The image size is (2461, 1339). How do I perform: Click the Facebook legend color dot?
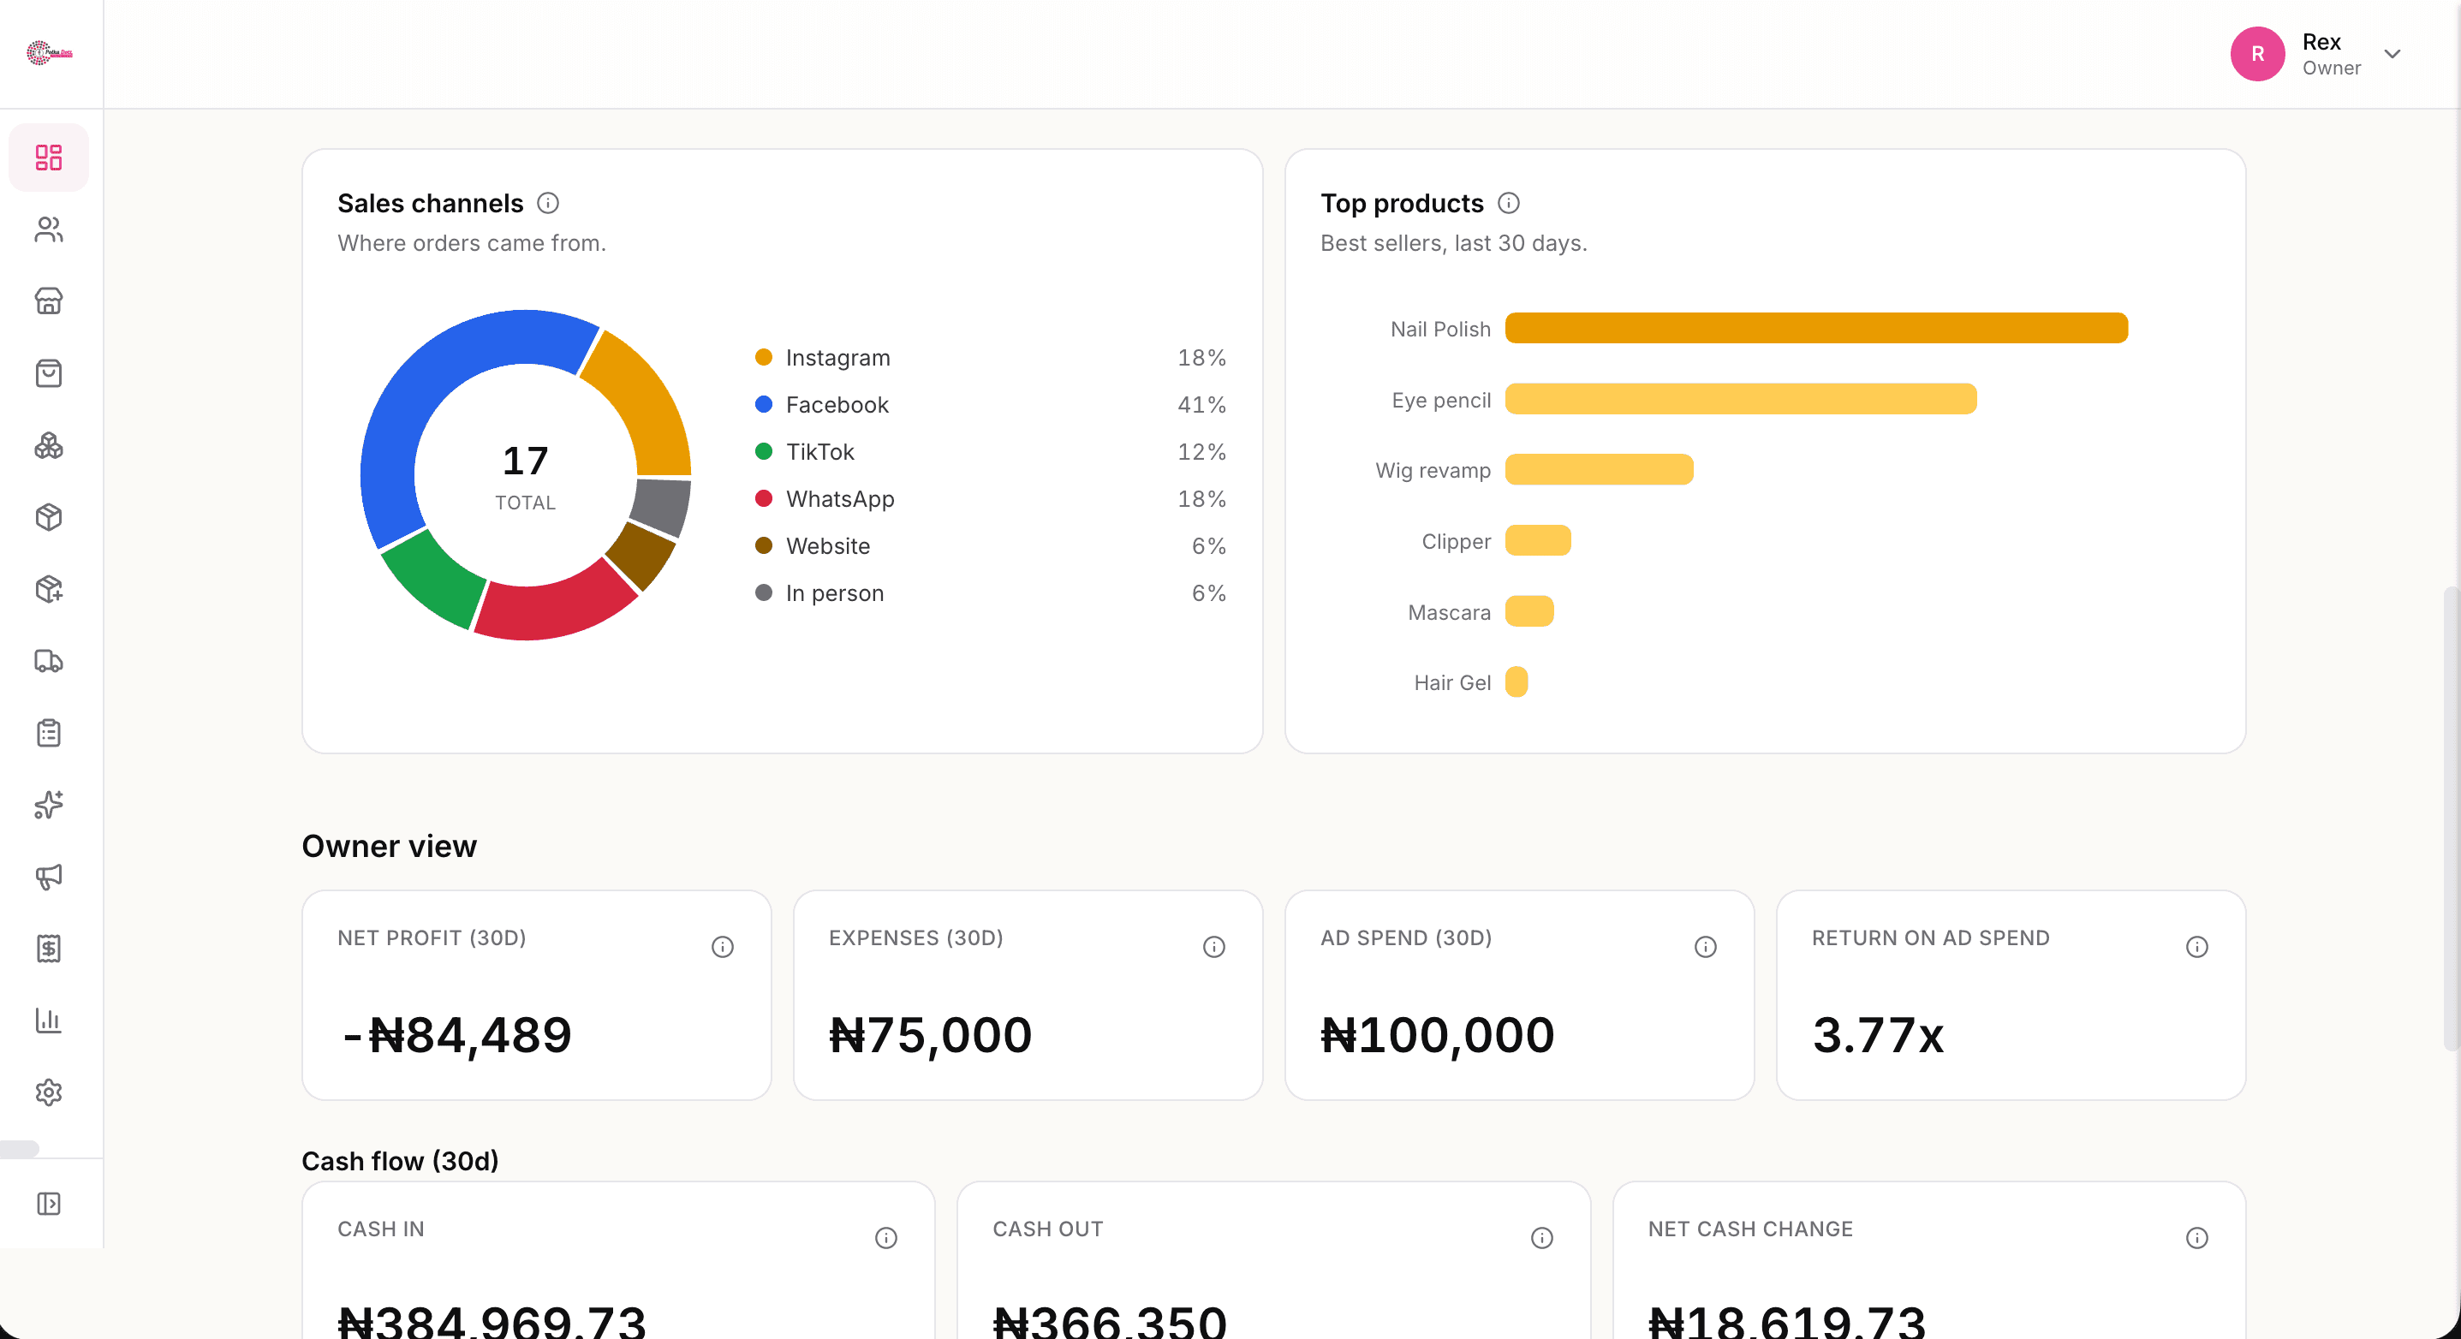pyautogui.click(x=763, y=404)
